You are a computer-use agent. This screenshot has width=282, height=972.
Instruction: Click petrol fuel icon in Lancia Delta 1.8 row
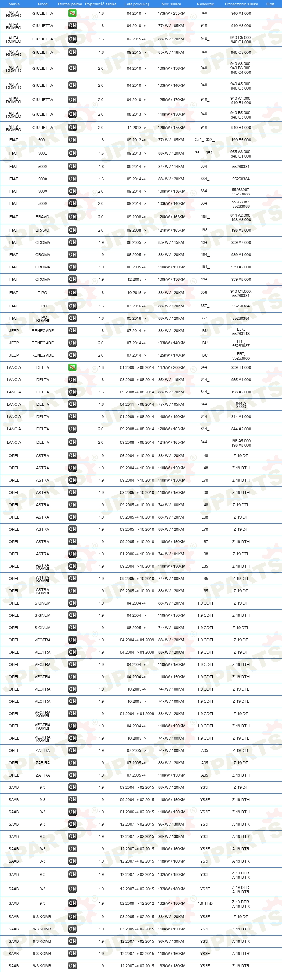(72, 367)
